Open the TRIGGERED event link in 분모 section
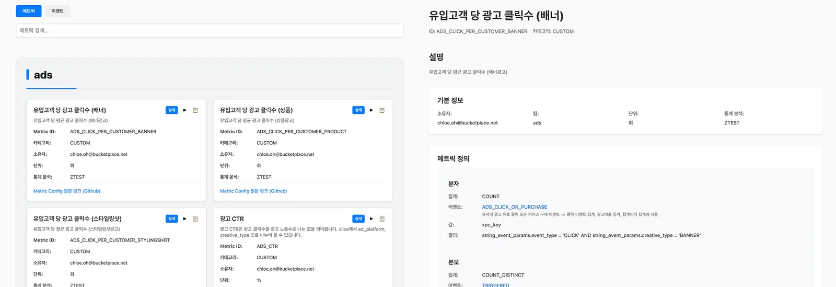The image size is (836, 287). 496,285
